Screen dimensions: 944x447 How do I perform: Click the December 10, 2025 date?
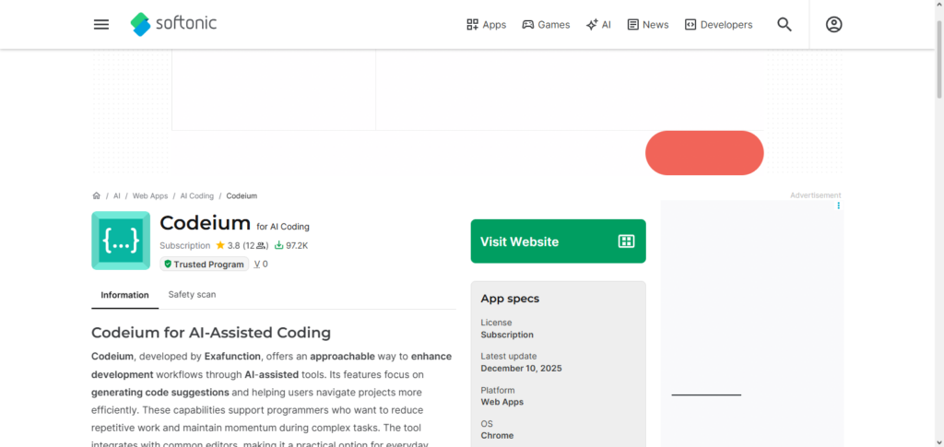522,368
